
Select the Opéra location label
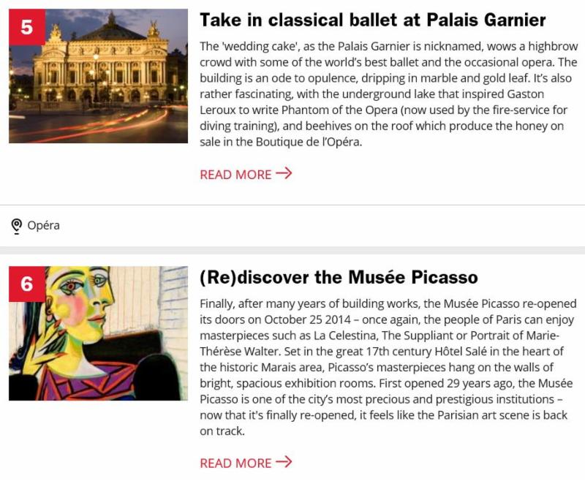coord(44,226)
